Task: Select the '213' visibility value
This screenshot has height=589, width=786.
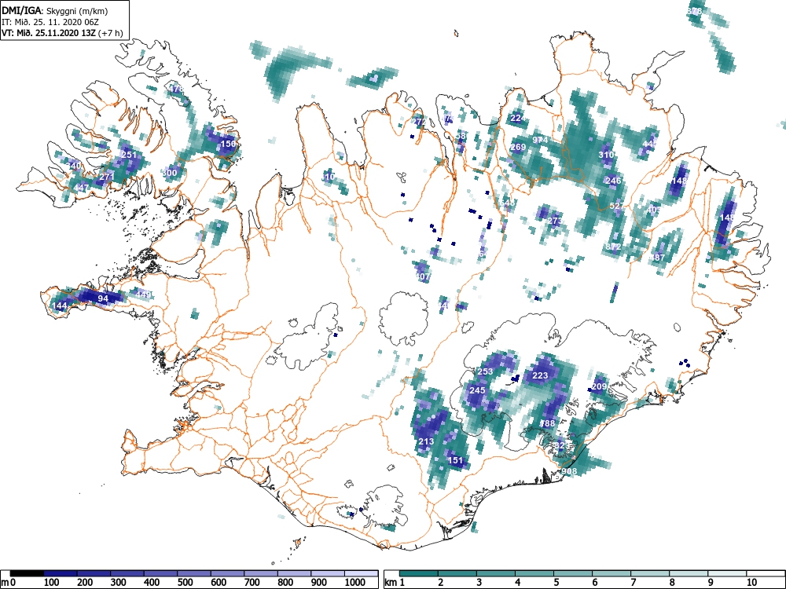Action: click(426, 441)
